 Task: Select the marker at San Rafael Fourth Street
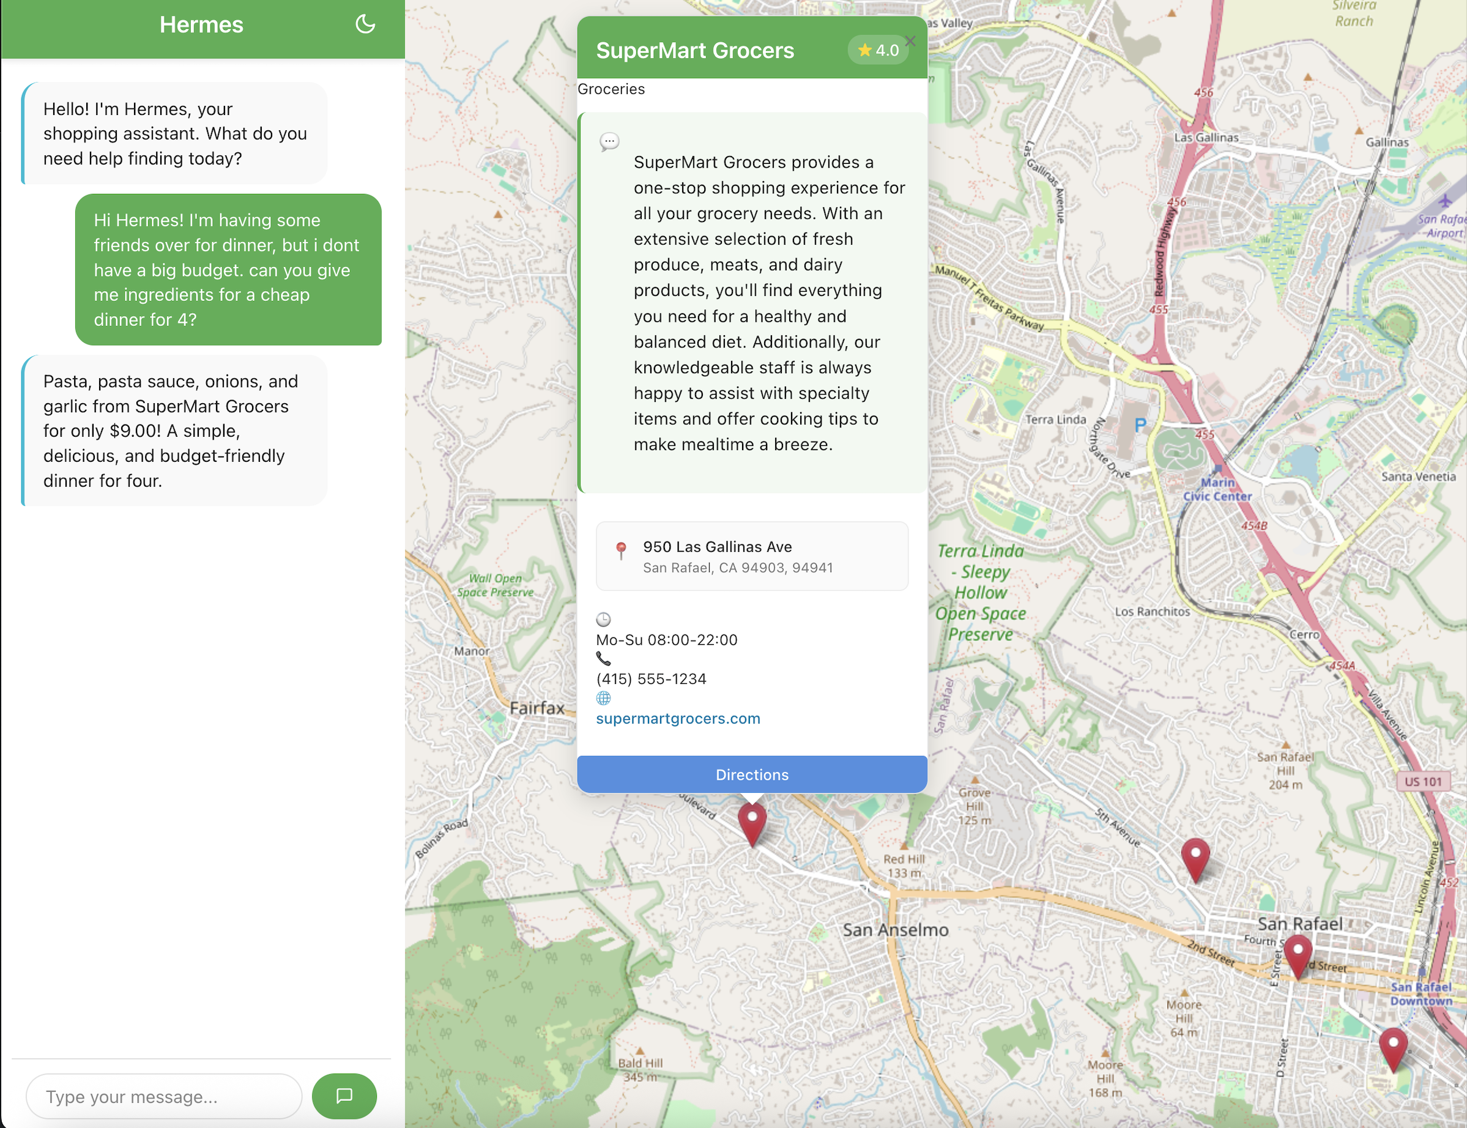click(1298, 954)
